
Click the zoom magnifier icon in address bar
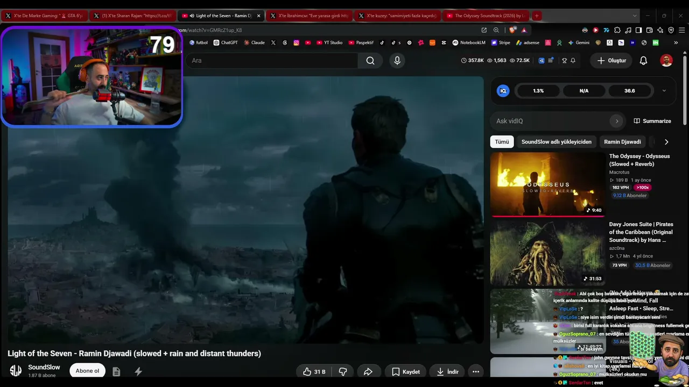click(496, 30)
